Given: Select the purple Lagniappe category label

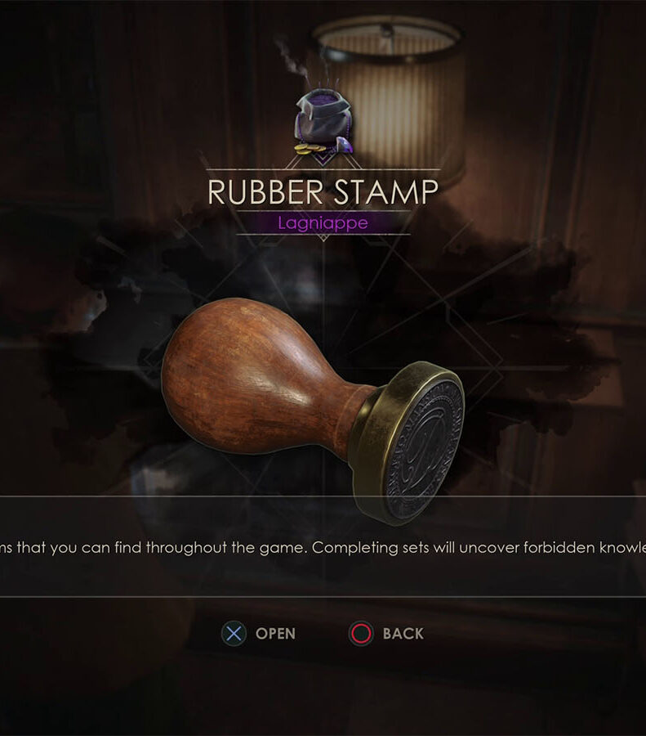Looking at the screenshot, I should coord(323,222).
